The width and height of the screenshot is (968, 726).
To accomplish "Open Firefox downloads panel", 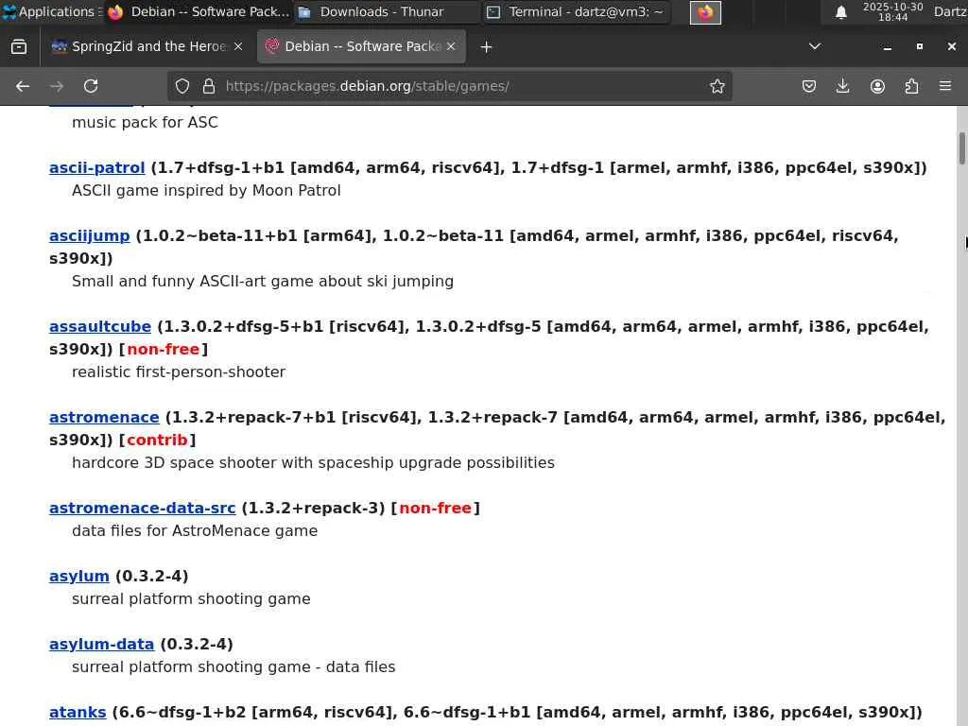I will pos(842,86).
